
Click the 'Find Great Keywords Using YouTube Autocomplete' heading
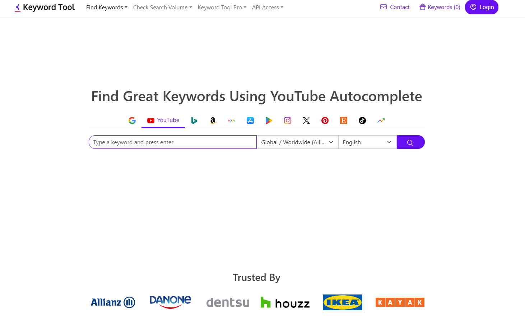(x=256, y=96)
